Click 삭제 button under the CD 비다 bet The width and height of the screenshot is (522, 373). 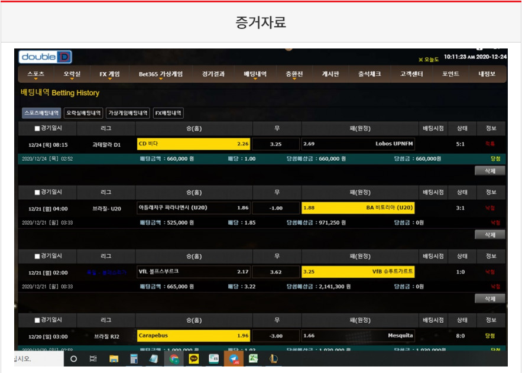pyautogui.click(x=489, y=170)
